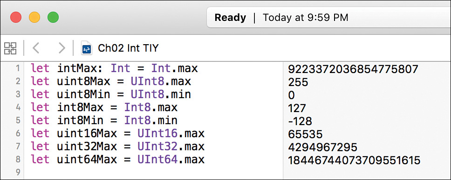
Task: Click the -128 result value
Action: [x=300, y=121]
